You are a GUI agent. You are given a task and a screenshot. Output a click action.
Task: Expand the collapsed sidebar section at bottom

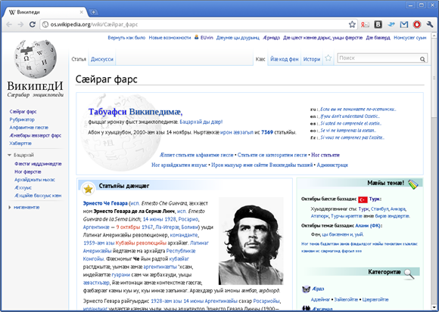(x=10, y=207)
